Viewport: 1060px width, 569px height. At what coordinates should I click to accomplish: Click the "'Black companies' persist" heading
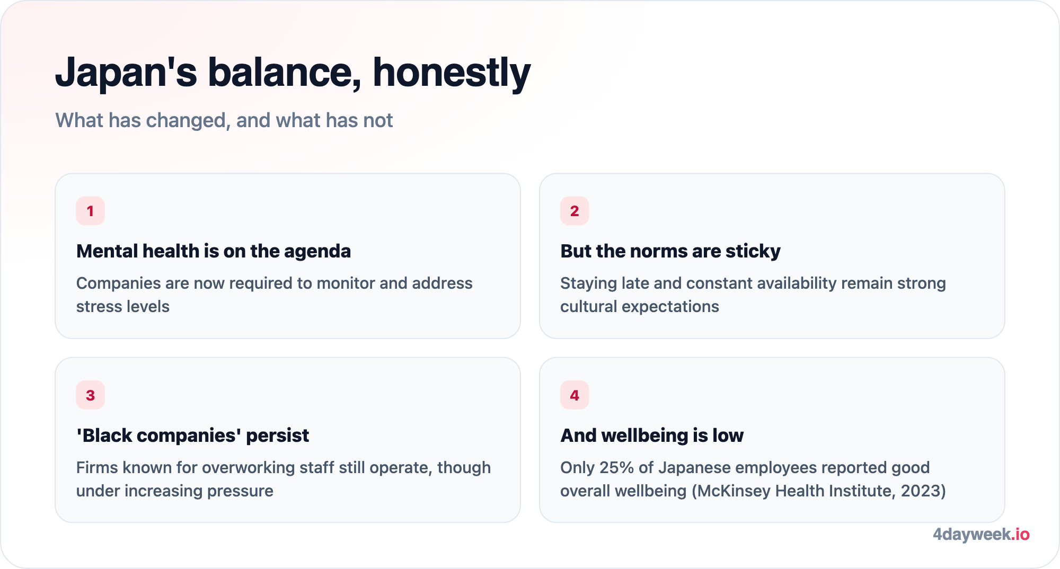(192, 435)
